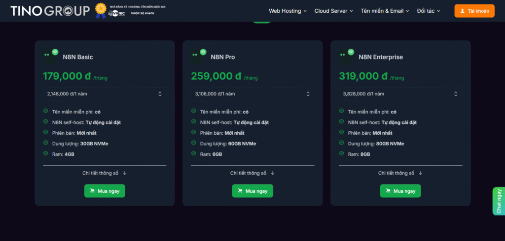
Task: Click the N8N Pro plan server icon
Action: (198, 56)
